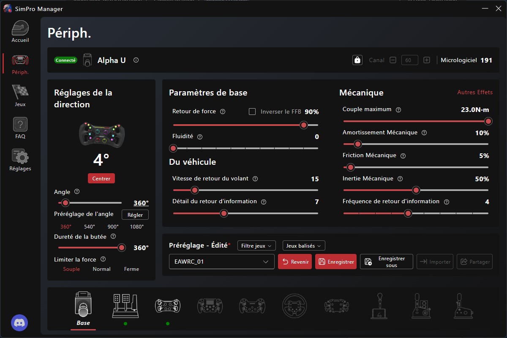Show help for Fréquence de retour d'information
The height and width of the screenshot is (338, 507).
click(x=446, y=202)
